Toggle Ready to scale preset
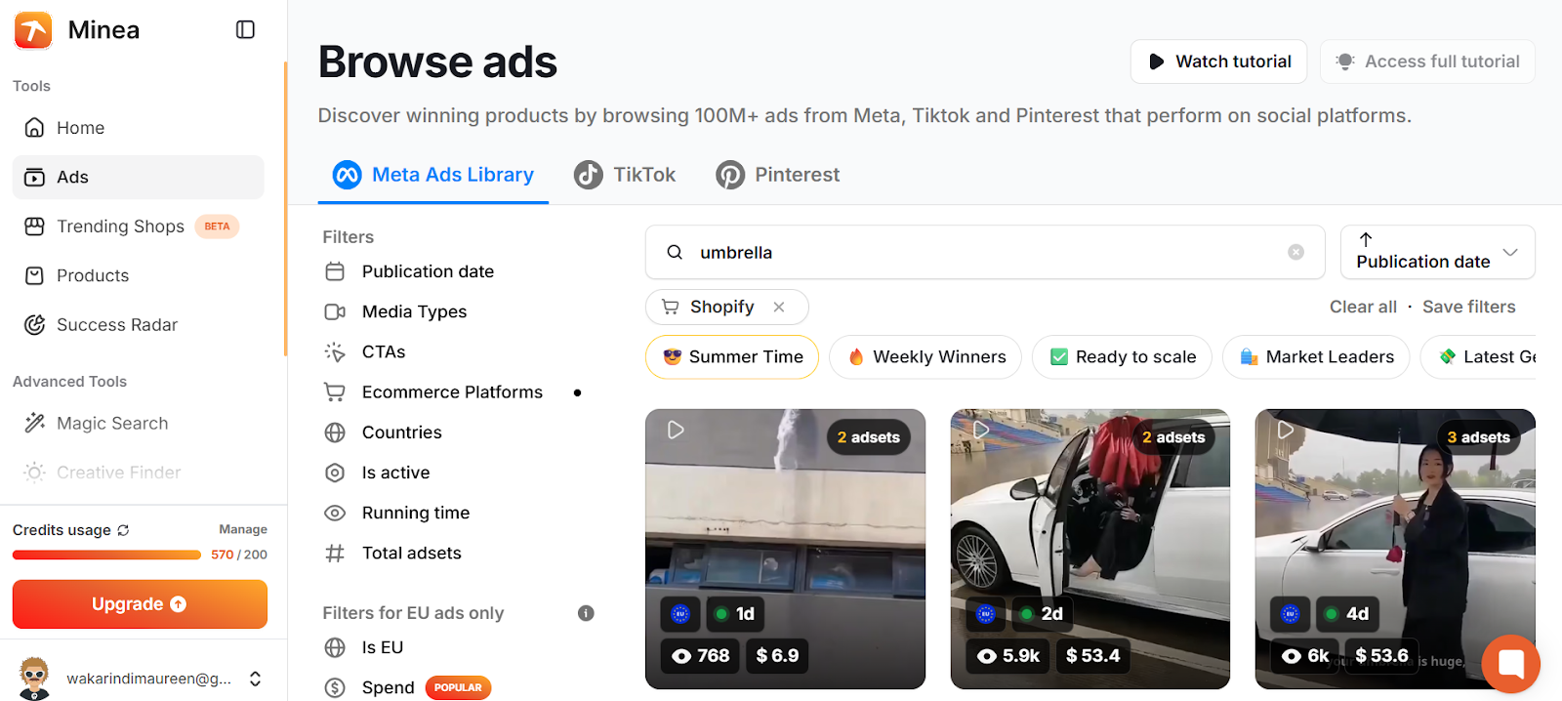Image resolution: width=1562 pixels, height=701 pixels. click(x=1122, y=357)
